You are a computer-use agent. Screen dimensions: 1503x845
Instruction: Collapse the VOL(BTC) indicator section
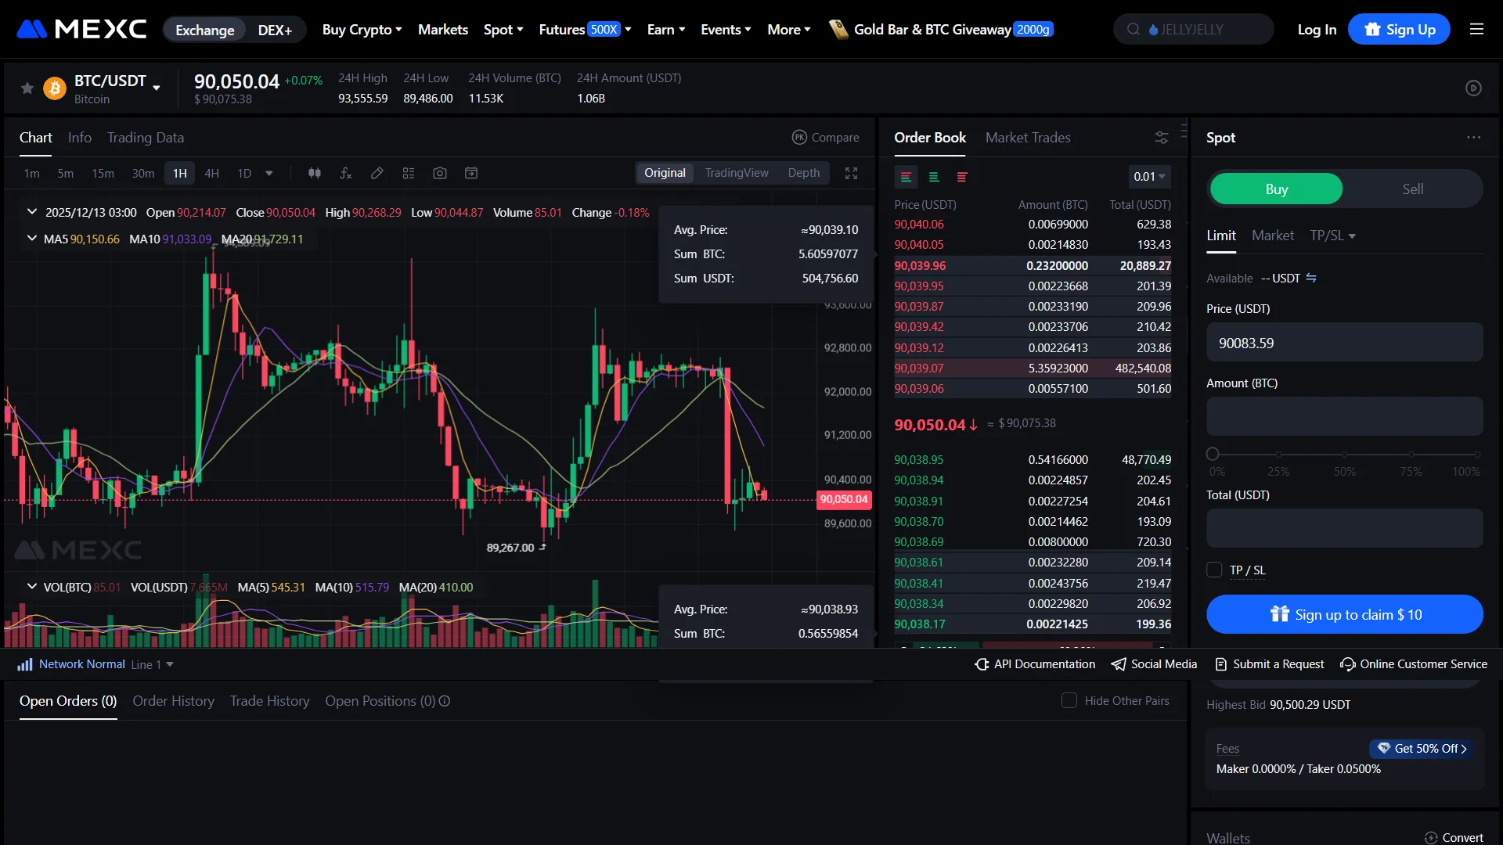31,587
